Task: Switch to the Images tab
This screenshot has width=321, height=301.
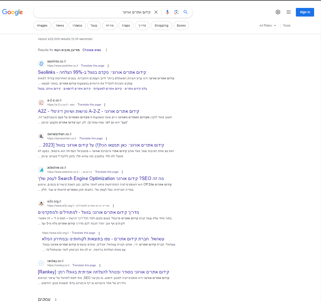Action: pyautogui.click(x=42, y=26)
